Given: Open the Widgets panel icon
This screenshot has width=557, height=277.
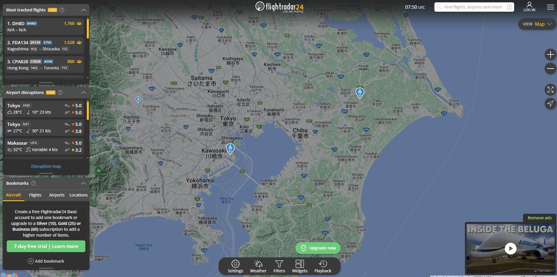Looking at the screenshot, I should pos(299,266).
